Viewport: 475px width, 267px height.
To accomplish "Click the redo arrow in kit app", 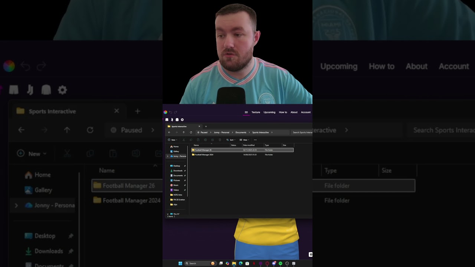I will click(176, 112).
